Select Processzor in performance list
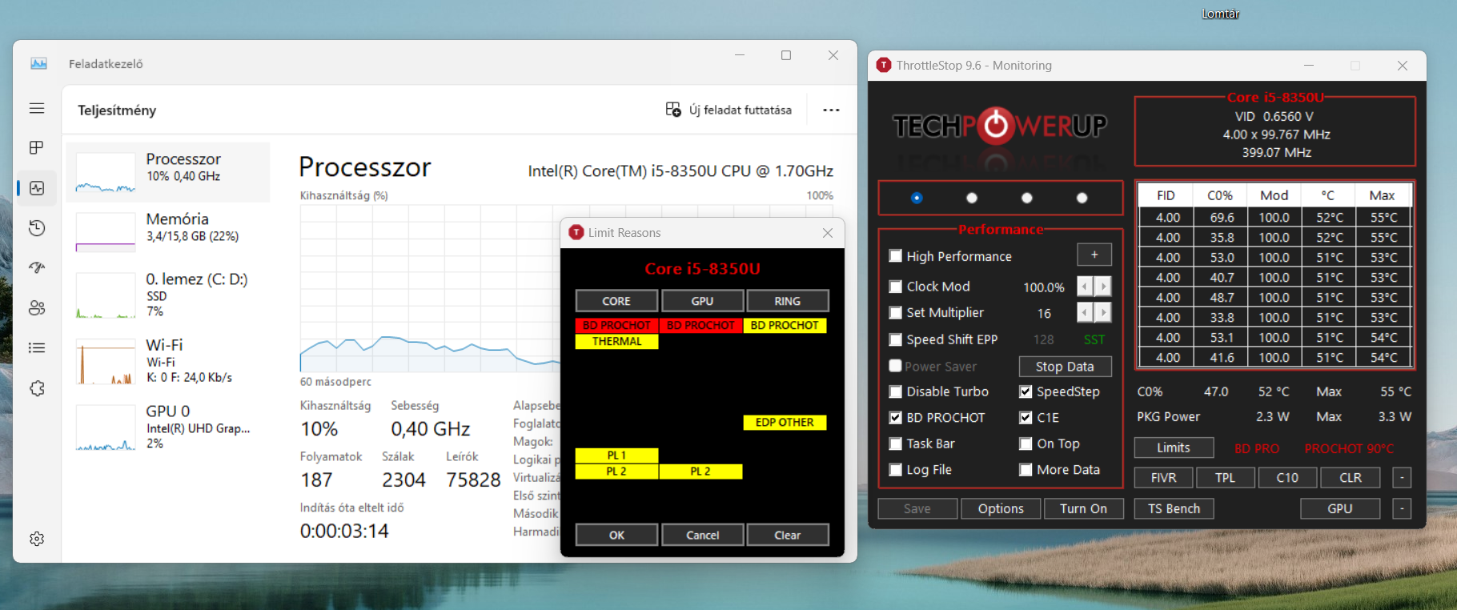1457x610 pixels. tap(168, 172)
